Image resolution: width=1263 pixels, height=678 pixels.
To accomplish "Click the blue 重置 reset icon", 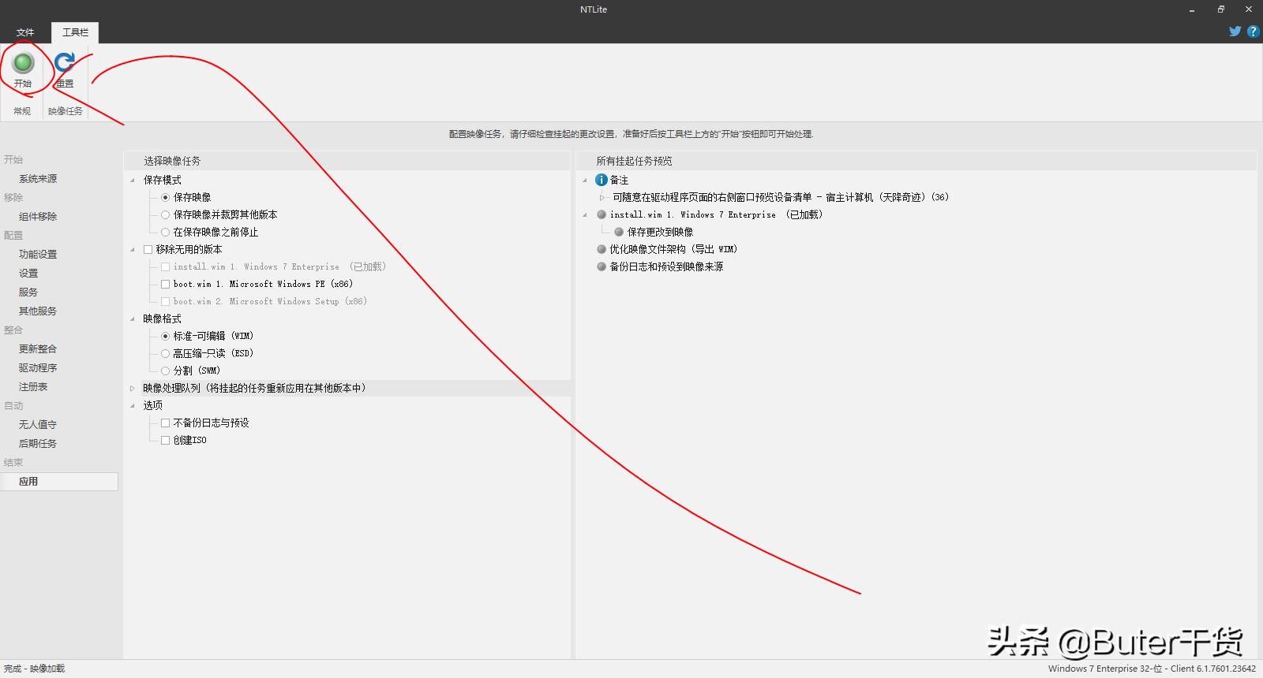I will tap(65, 62).
